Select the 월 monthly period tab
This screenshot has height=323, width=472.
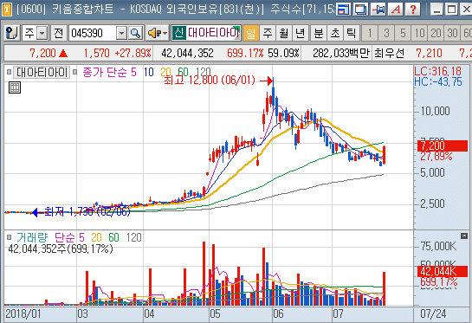point(283,33)
